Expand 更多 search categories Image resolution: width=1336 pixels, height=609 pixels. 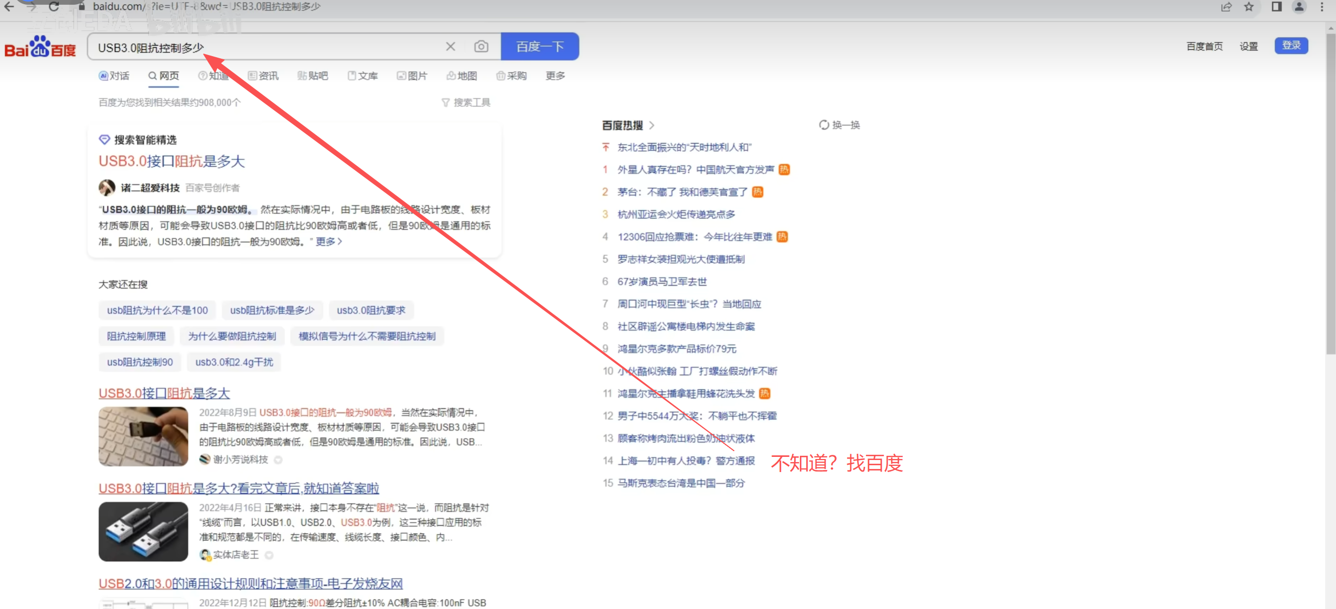(x=555, y=76)
